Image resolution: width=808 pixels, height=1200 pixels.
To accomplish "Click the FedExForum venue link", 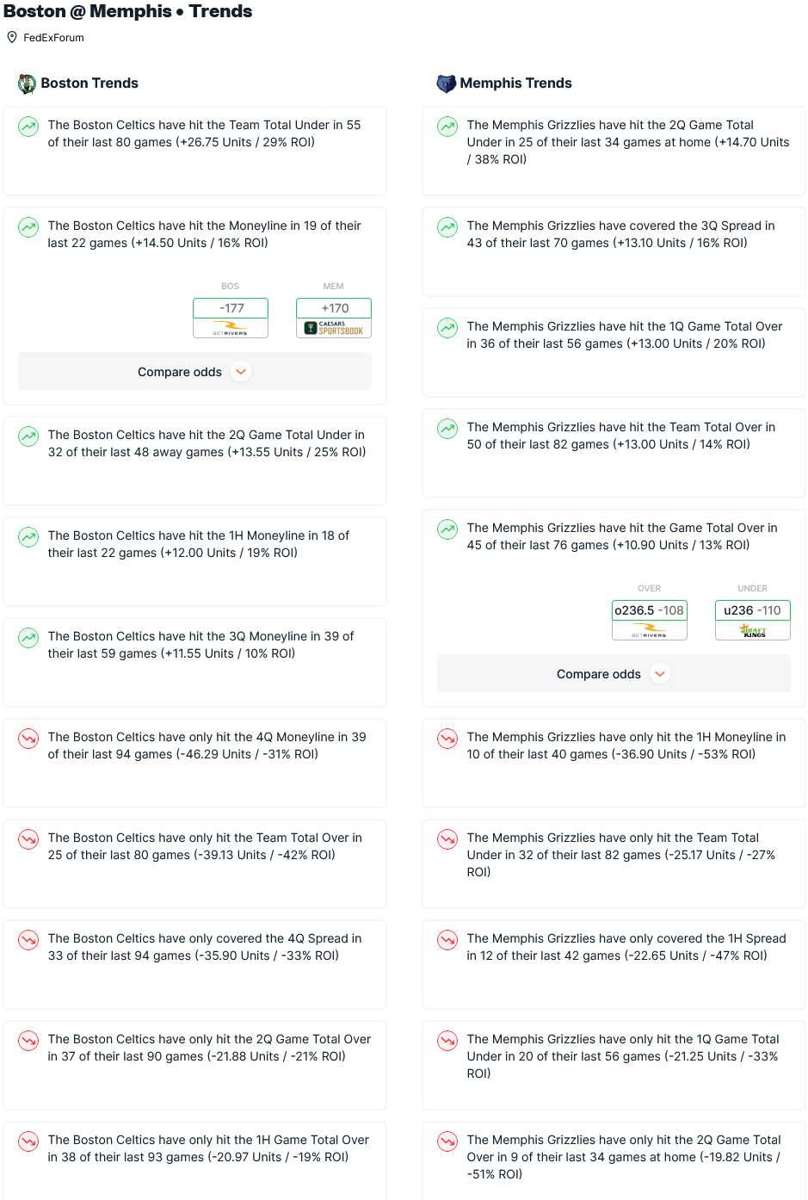I will pyautogui.click(x=53, y=38).
